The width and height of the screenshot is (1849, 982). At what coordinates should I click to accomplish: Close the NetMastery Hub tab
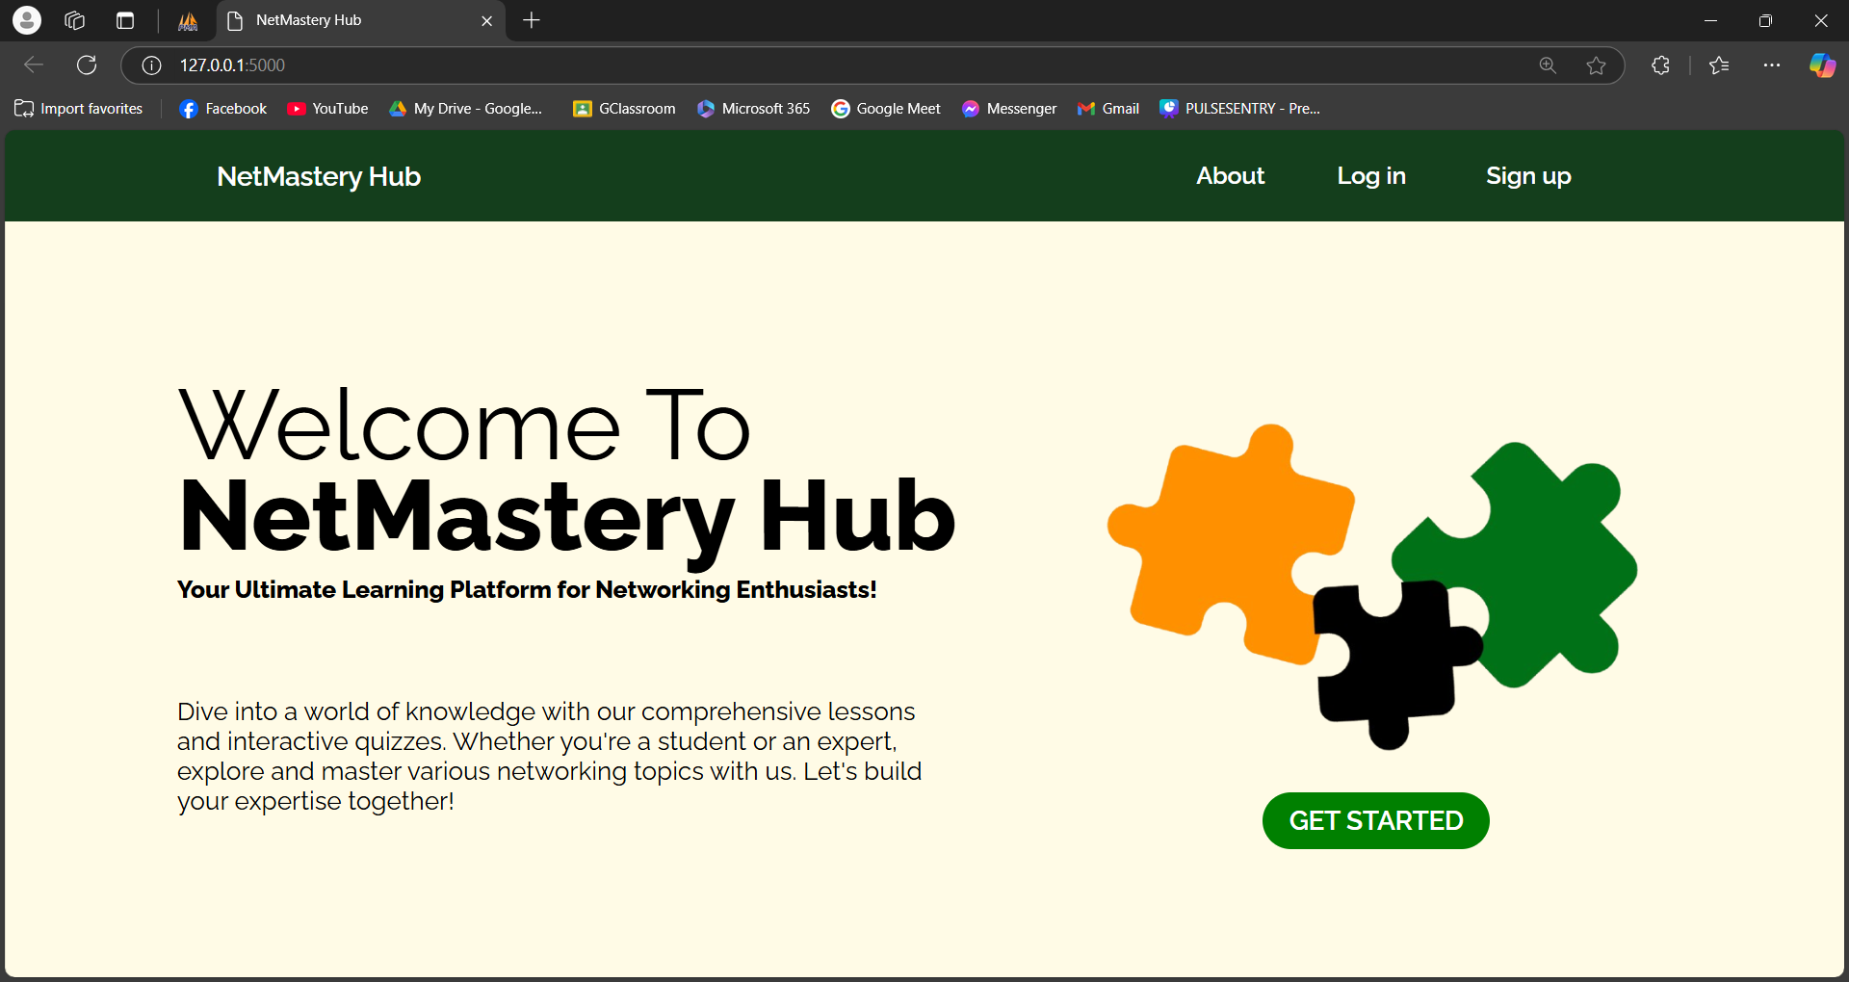(x=486, y=20)
